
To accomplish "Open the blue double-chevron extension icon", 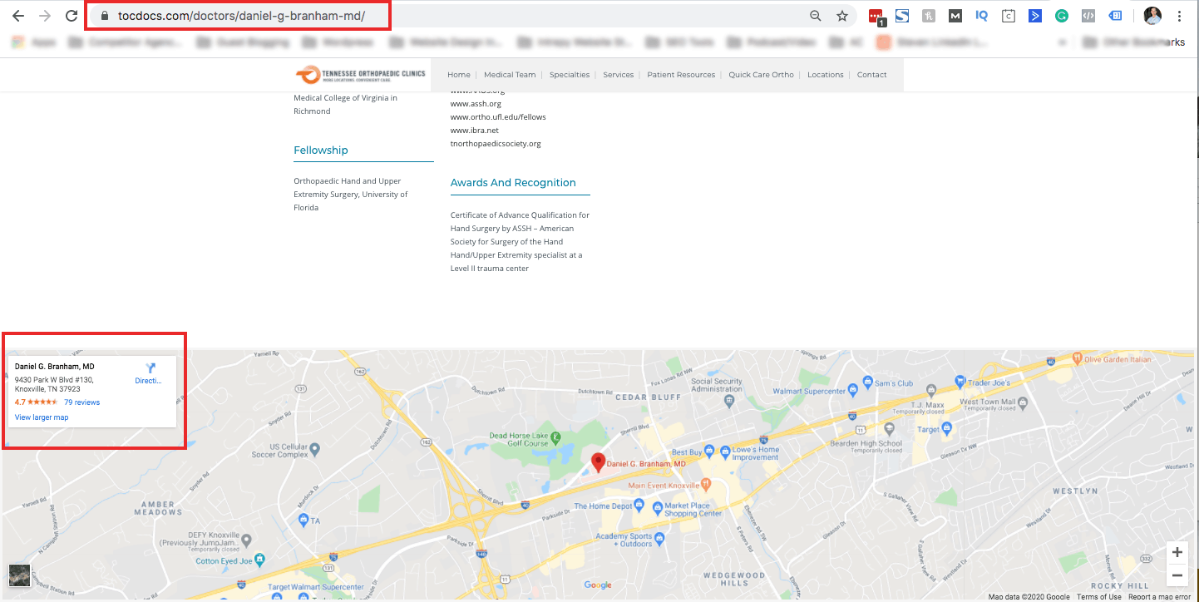I will coord(1035,16).
